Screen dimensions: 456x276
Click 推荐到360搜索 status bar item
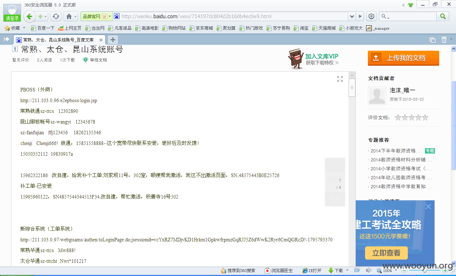click(238, 271)
